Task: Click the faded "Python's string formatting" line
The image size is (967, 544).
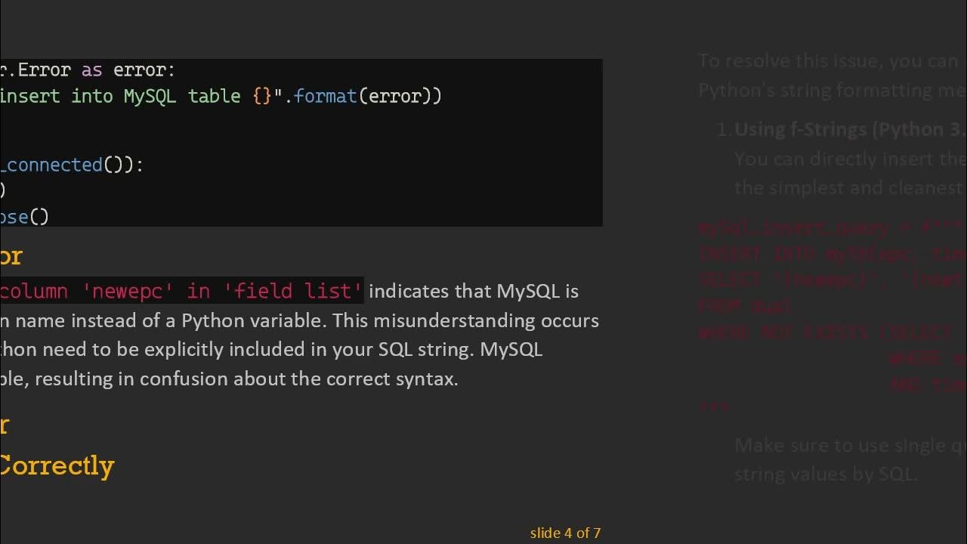Action: tap(831, 91)
